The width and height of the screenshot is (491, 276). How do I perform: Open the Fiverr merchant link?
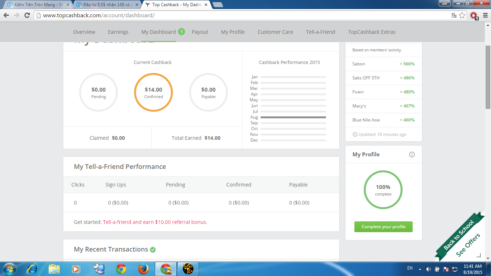tap(358, 92)
